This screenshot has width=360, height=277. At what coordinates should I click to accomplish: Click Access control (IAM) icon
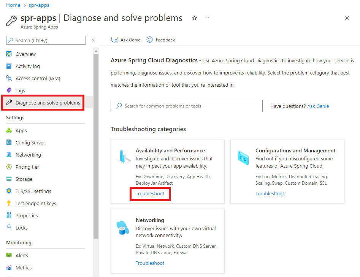click(9, 78)
